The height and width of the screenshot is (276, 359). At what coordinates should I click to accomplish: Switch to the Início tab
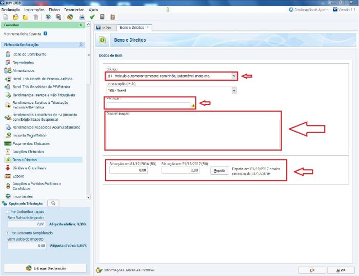(104, 27)
